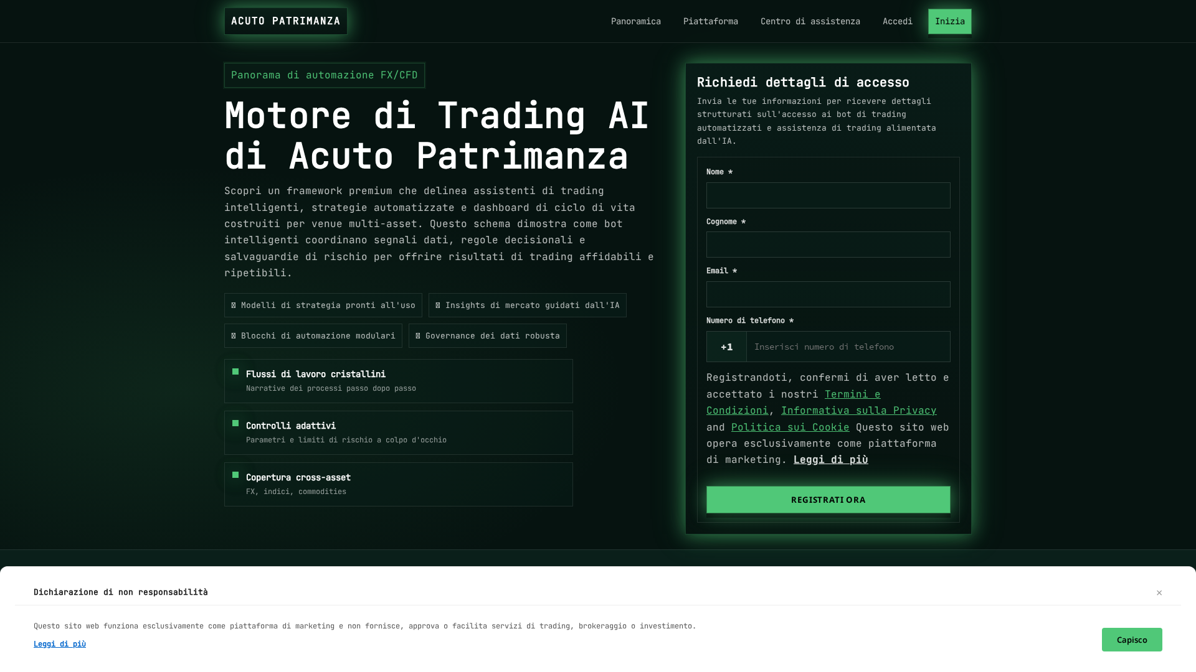Click the REGISTRATI ORA button
This screenshot has height=672, width=1196.
828,500
